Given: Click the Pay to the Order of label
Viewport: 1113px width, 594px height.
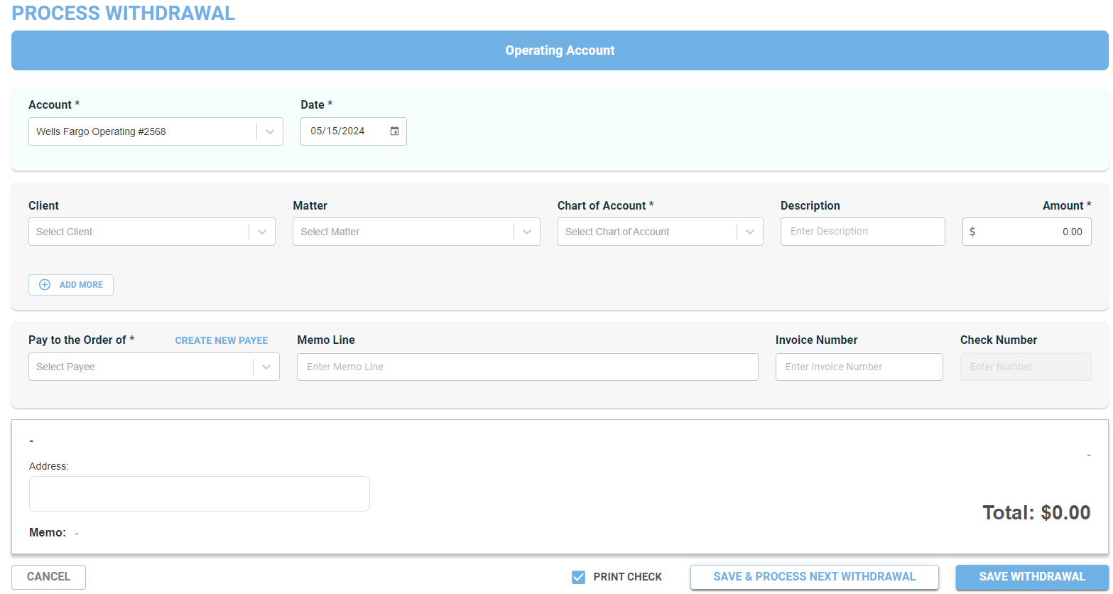Looking at the screenshot, I should coord(81,340).
